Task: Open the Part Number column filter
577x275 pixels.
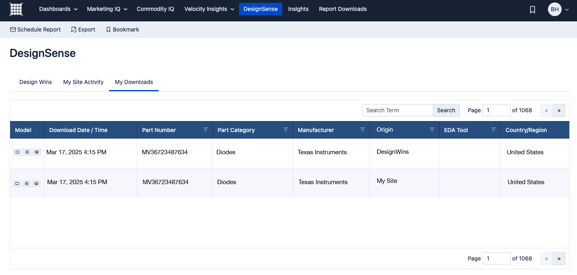Action: click(206, 130)
